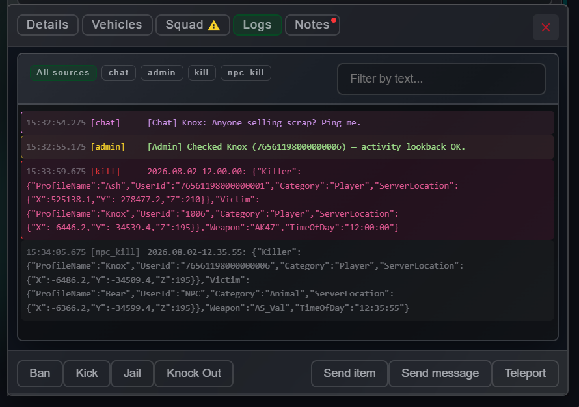Click the Kick button

click(87, 373)
